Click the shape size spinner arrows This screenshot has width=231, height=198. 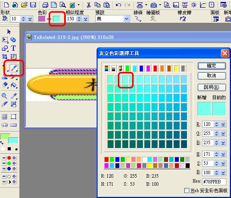23,19
